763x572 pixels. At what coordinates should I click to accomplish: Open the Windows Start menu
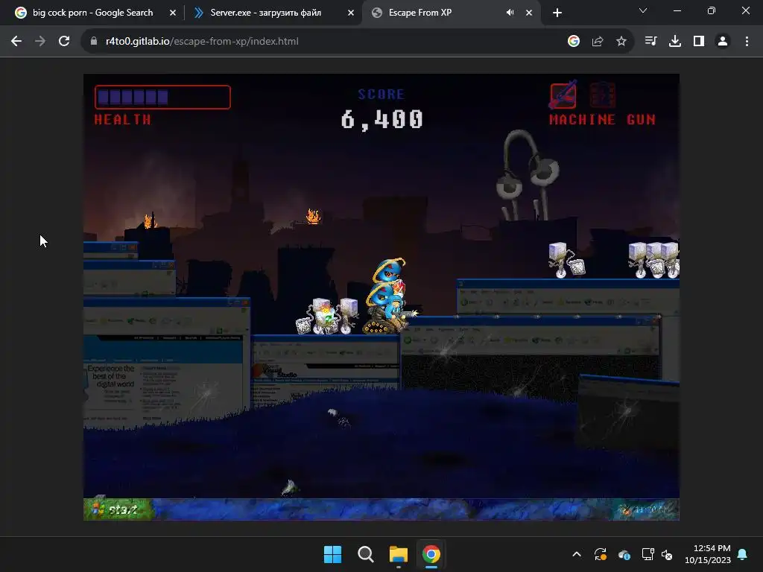click(x=333, y=554)
